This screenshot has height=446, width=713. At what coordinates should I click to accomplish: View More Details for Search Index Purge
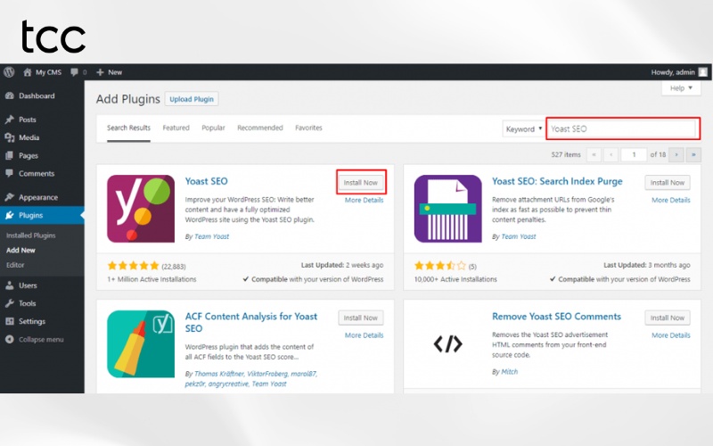click(x=671, y=200)
